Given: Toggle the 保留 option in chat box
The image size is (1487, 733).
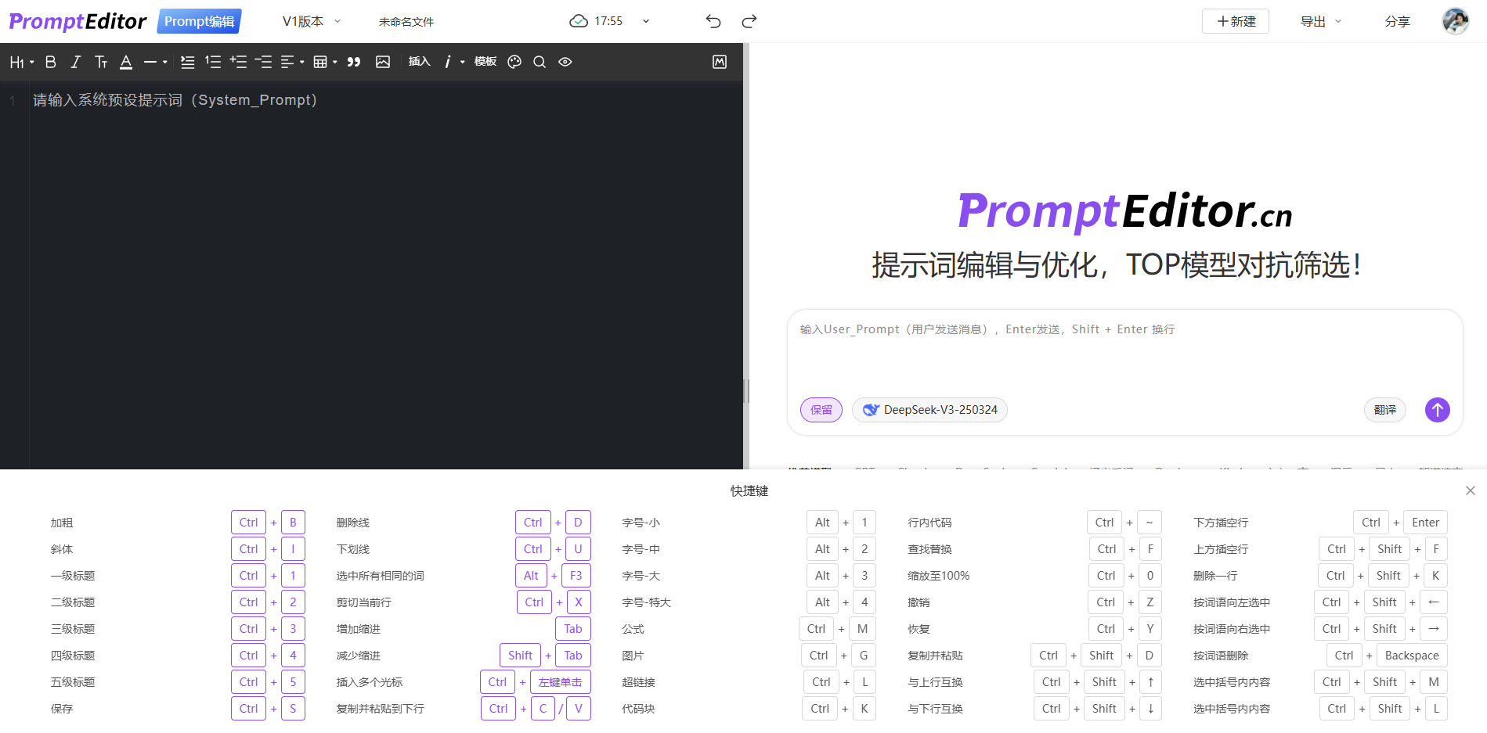Looking at the screenshot, I should [x=821, y=410].
